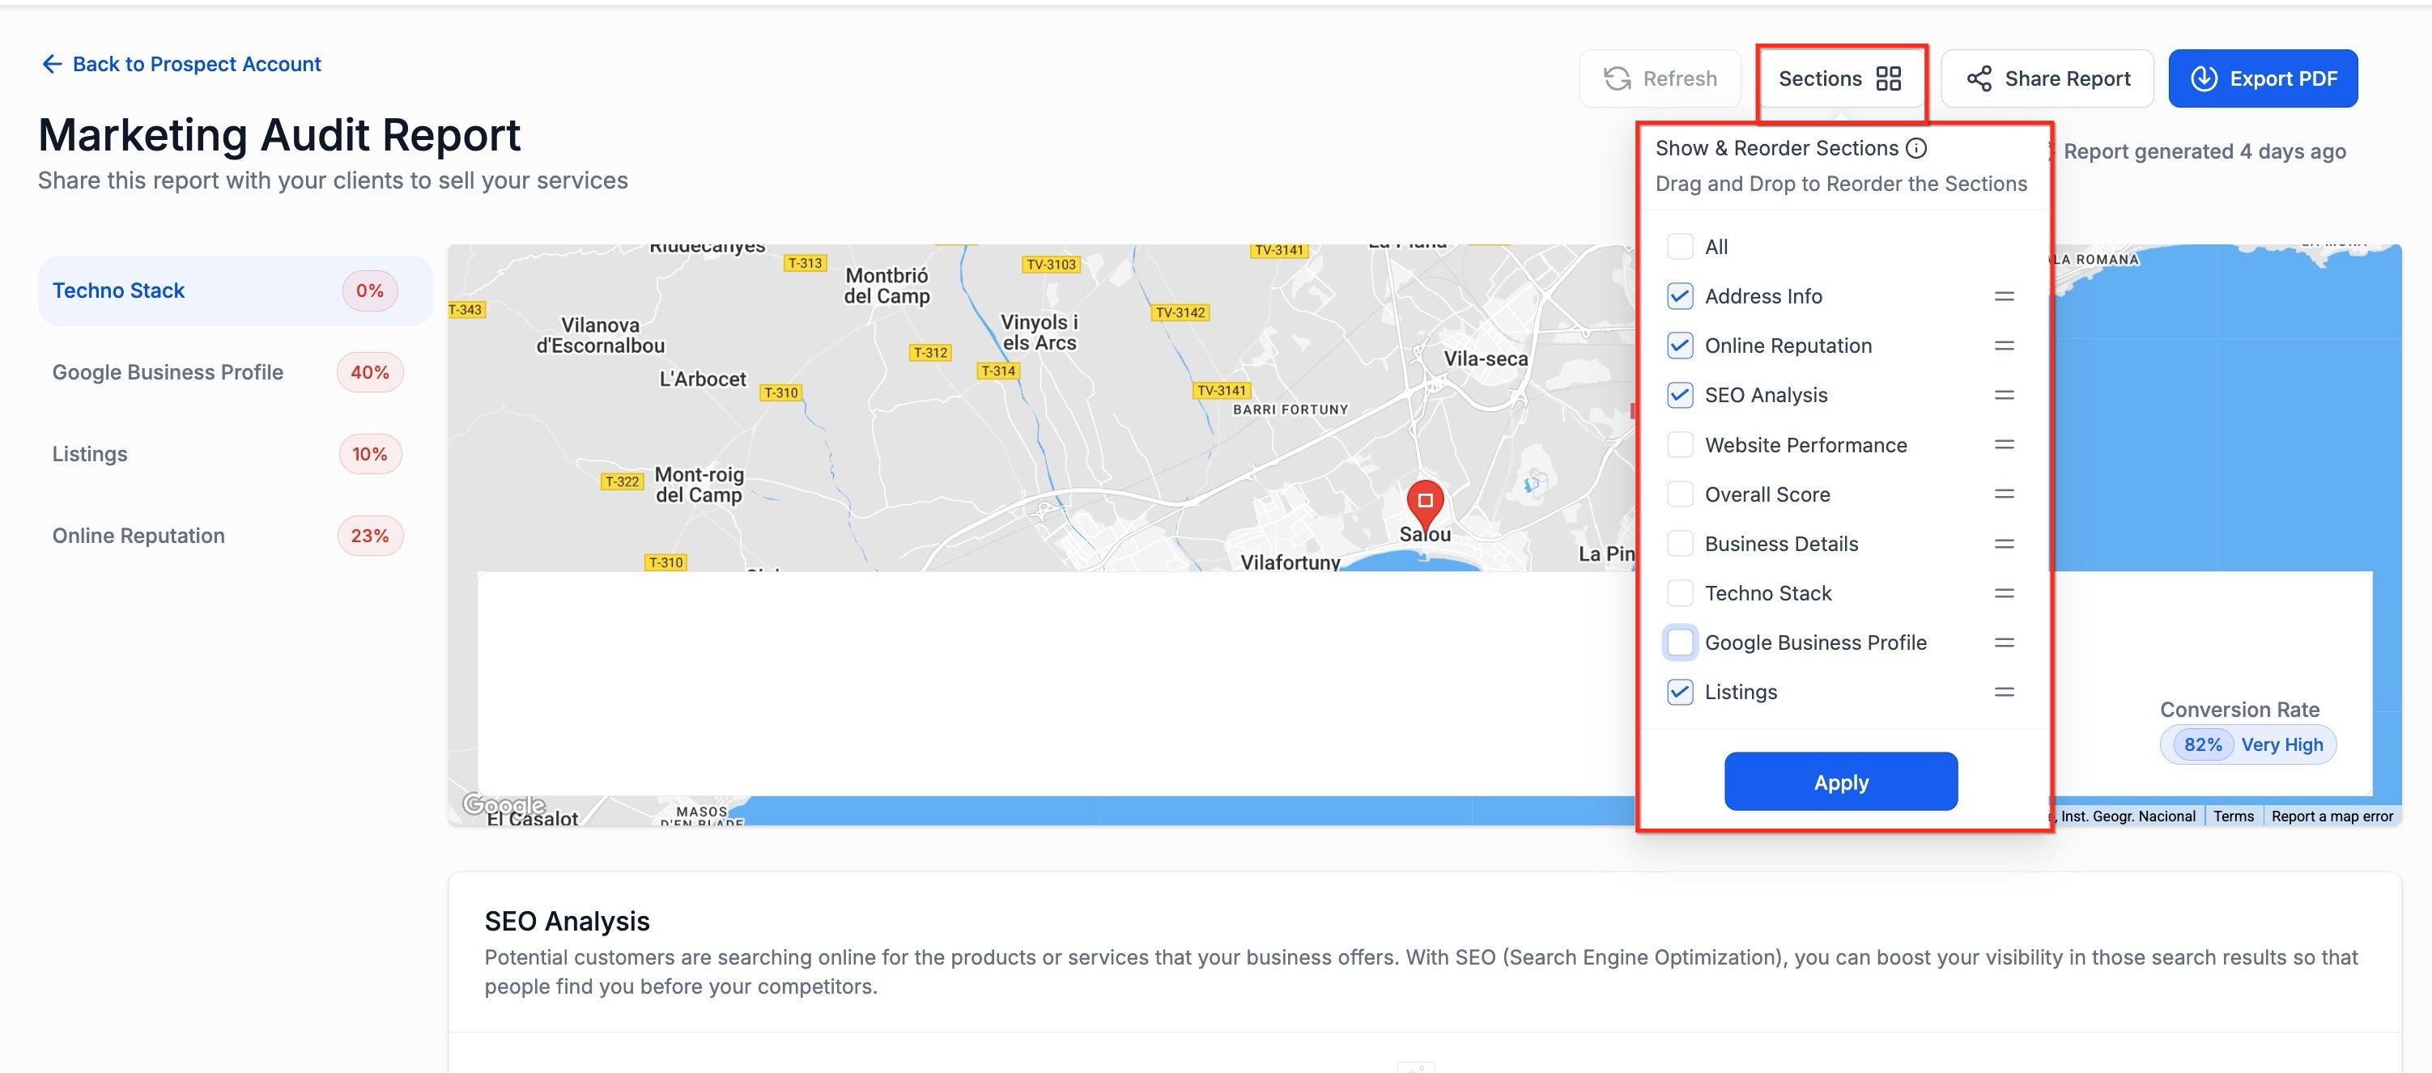The height and width of the screenshot is (1073, 2432).
Task: Check the All sections checkbox
Action: point(1680,246)
